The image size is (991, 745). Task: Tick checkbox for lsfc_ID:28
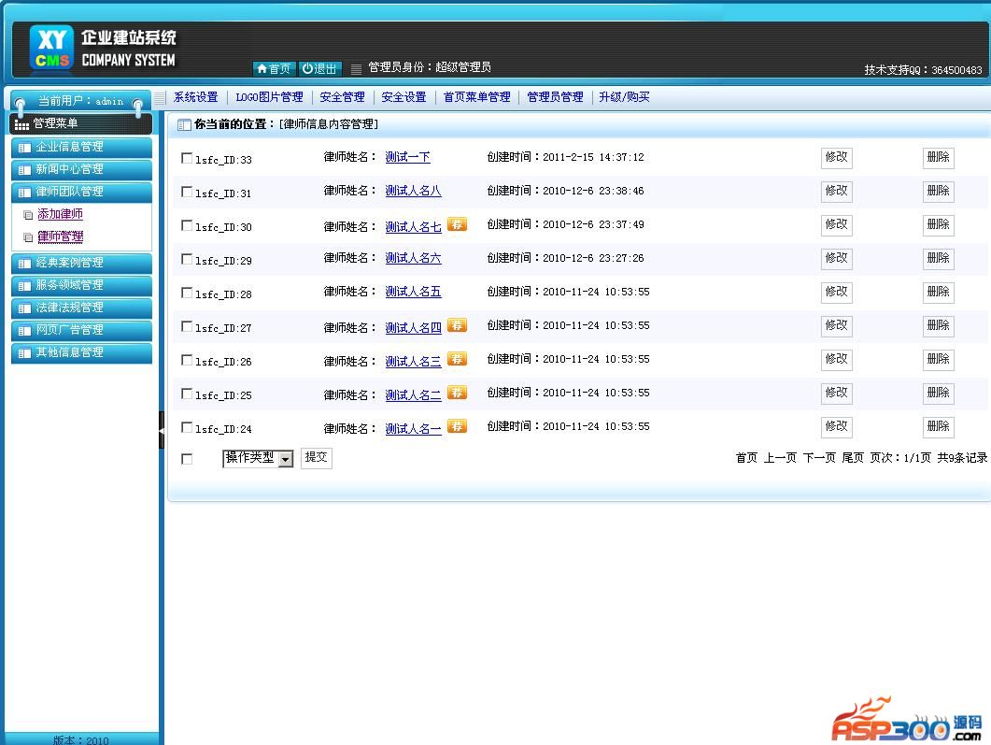pyautogui.click(x=187, y=293)
